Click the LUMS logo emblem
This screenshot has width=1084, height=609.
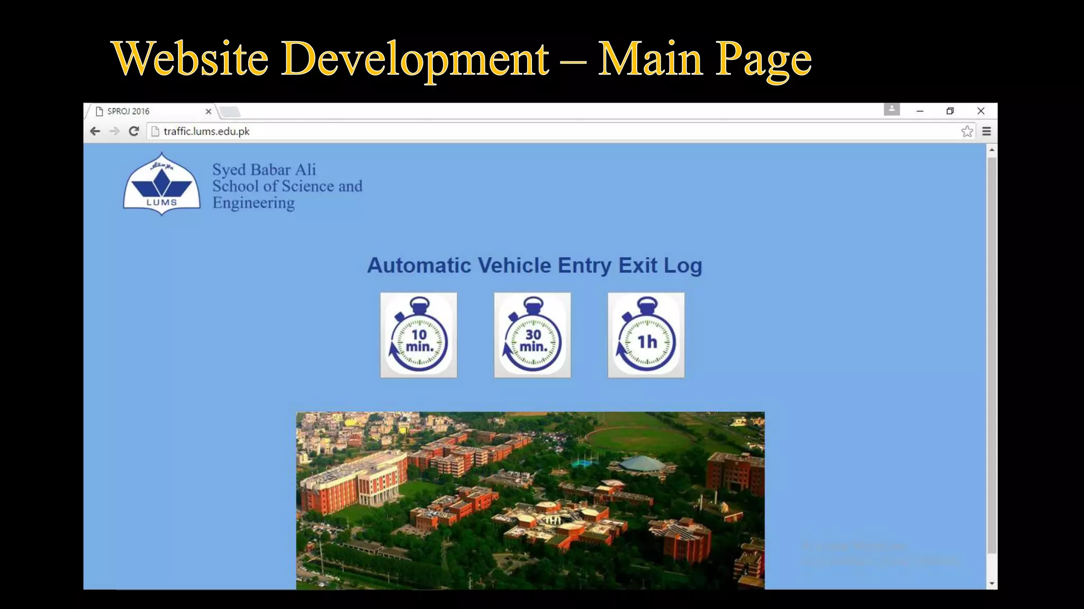(x=161, y=184)
